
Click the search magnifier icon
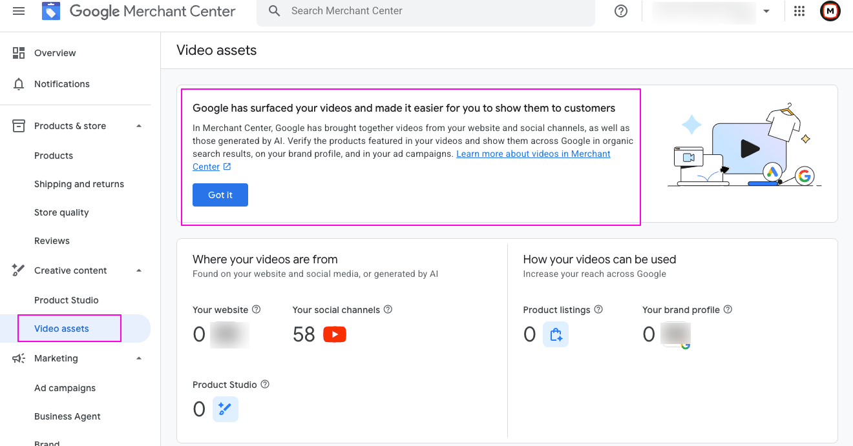click(x=275, y=11)
